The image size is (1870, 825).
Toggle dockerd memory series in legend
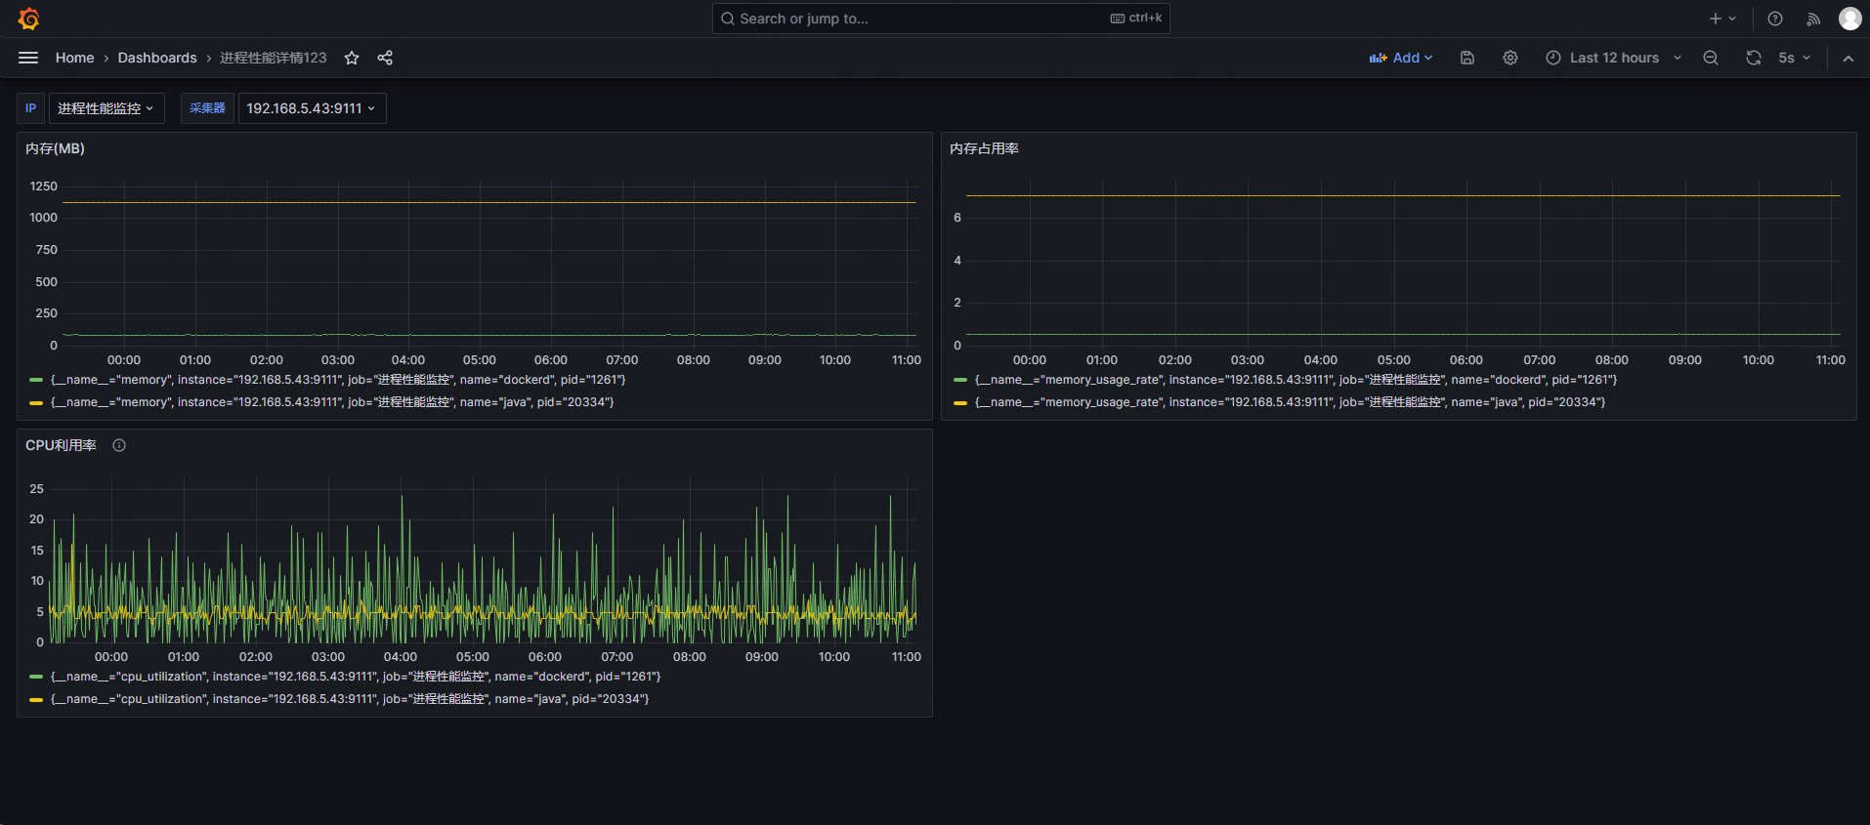338,380
